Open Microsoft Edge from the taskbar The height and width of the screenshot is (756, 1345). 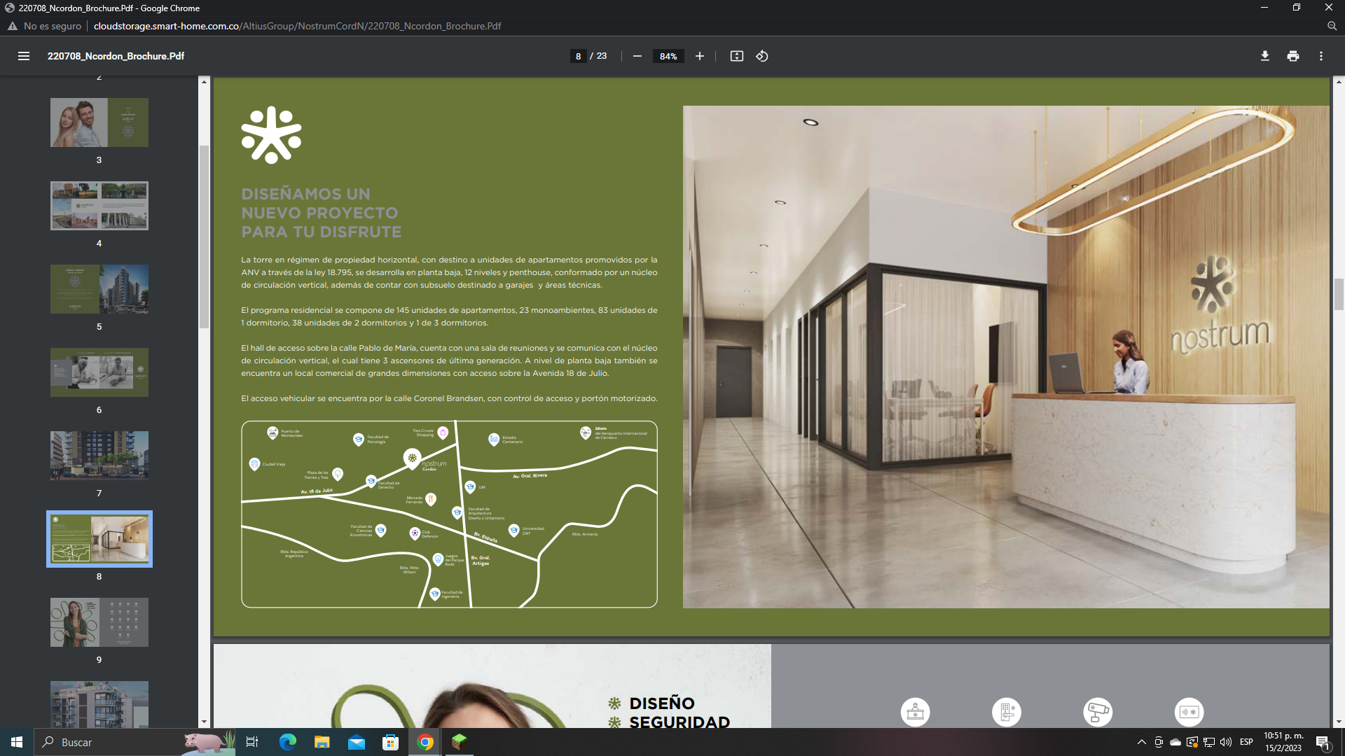288,742
